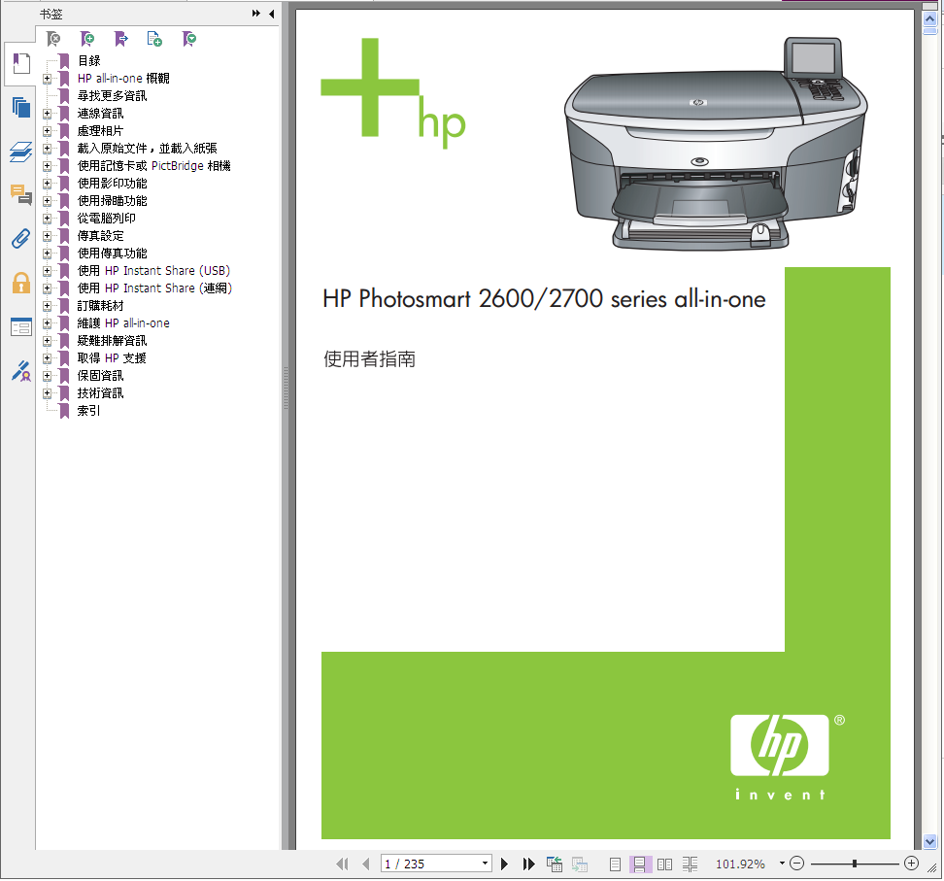944x881 pixels.
Task: Expand the bookmarks panel with the double-arrow icon
Action: pos(255,14)
